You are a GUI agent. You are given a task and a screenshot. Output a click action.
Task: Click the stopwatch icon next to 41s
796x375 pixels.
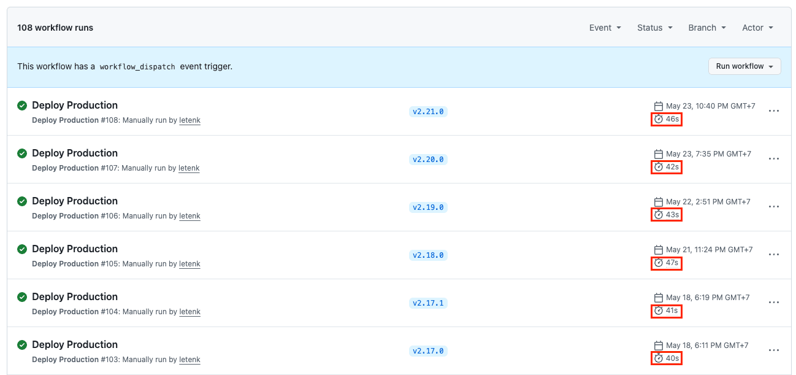click(x=659, y=311)
